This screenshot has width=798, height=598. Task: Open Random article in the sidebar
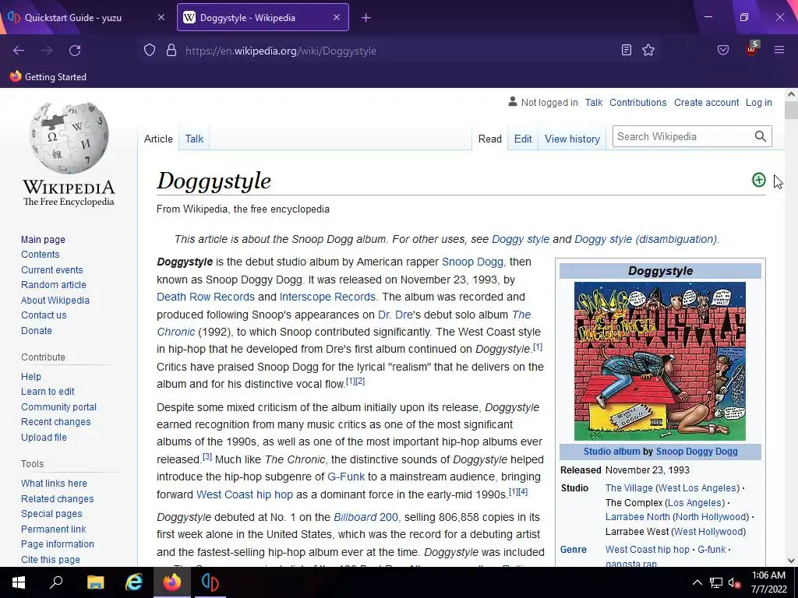(x=54, y=285)
